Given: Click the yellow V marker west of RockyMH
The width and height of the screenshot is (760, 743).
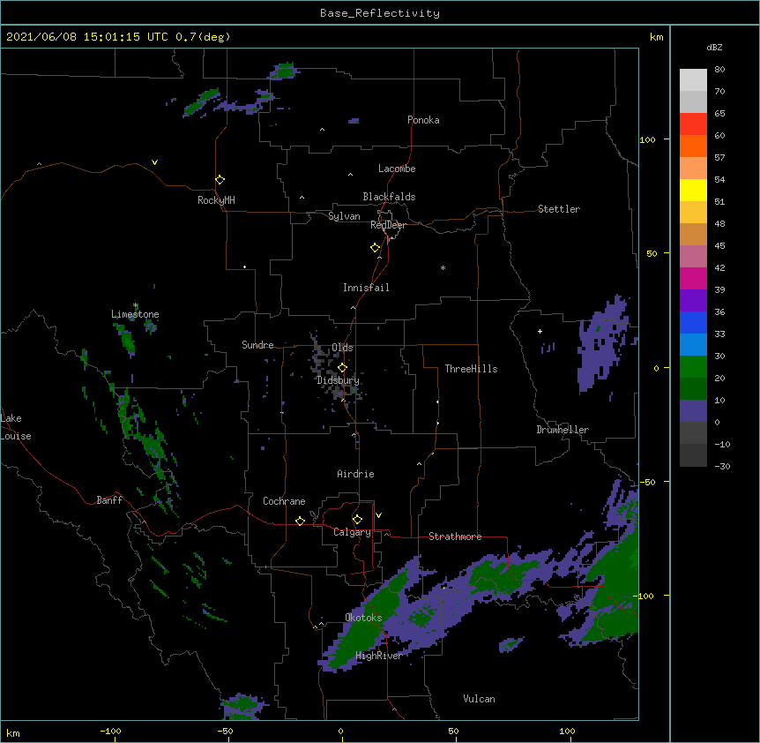Looking at the screenshot, I should click(154, 162).
